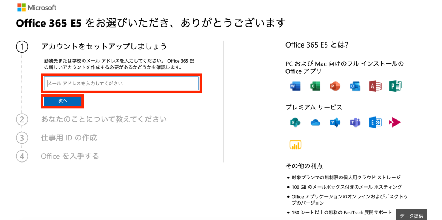Click the 次へ button
Screen dimensions: 442x220
click(x=62, y=101)
